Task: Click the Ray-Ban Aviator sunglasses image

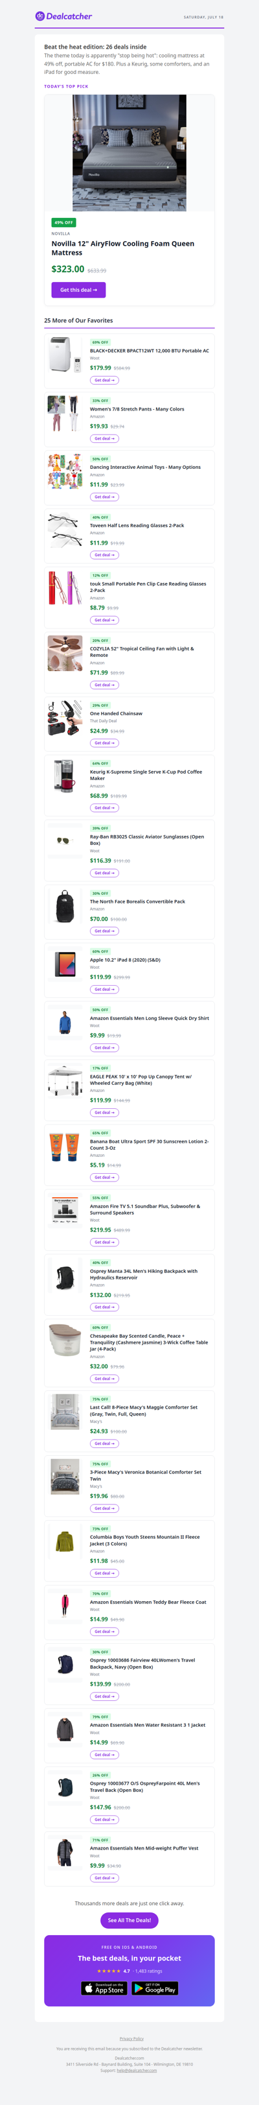Action: (65, 840)
